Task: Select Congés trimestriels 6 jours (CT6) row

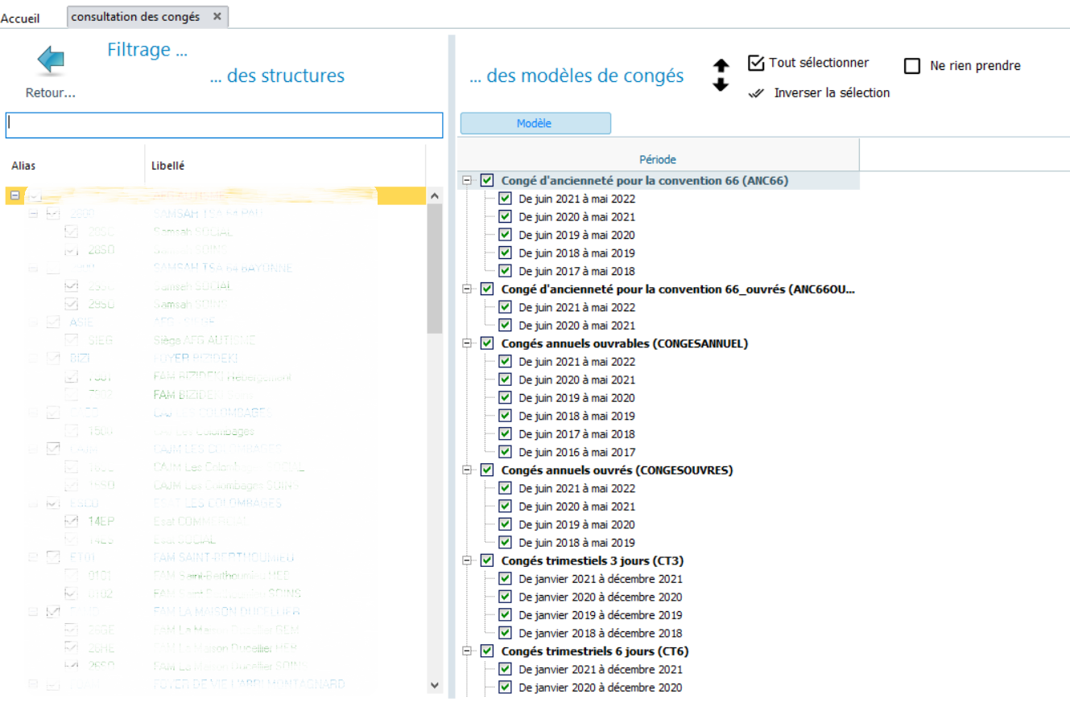Action: tap(595, 651)
